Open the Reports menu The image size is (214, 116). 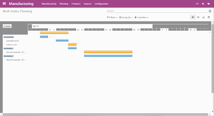point(87,4)
